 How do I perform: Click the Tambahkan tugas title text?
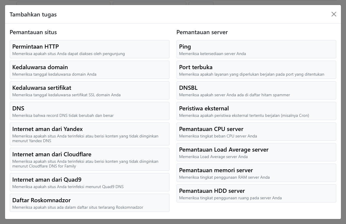[x=33, y=14]
